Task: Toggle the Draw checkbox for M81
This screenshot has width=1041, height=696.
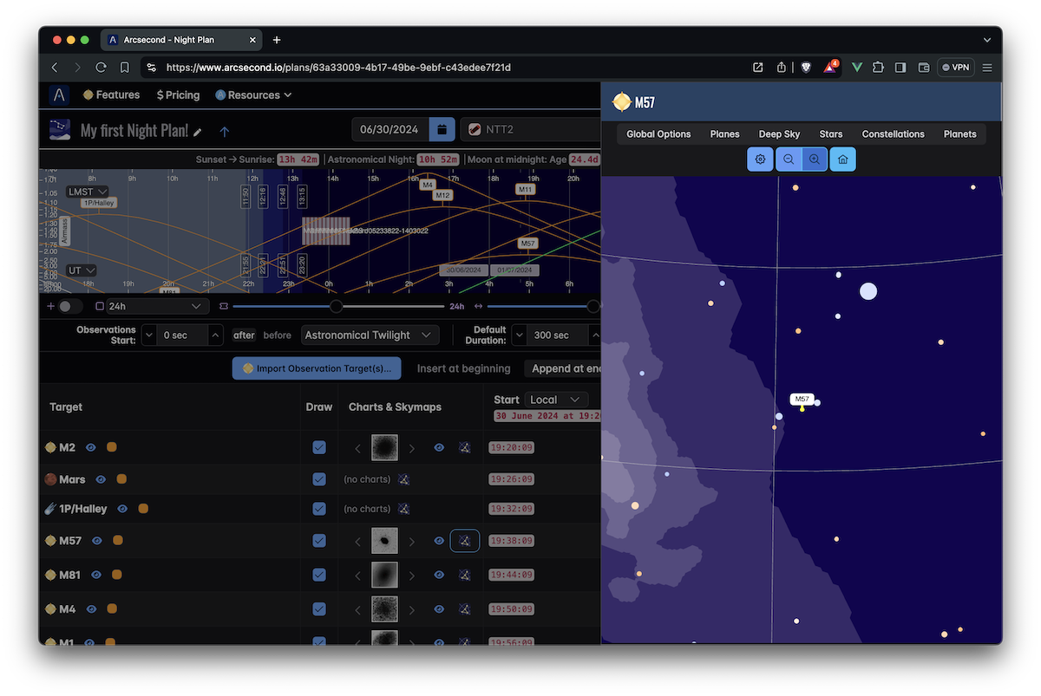Action: (319, 575)
